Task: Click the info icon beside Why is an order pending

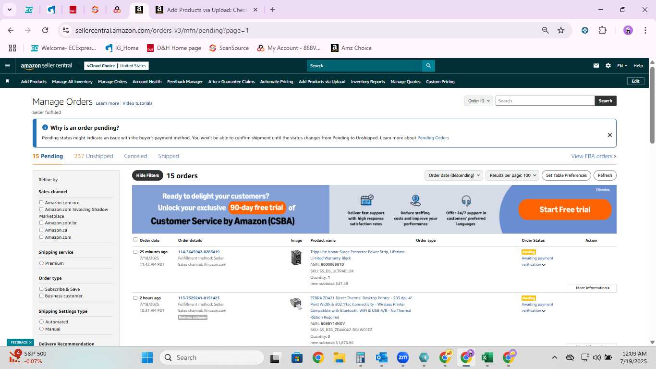Action: coord(45,127)
